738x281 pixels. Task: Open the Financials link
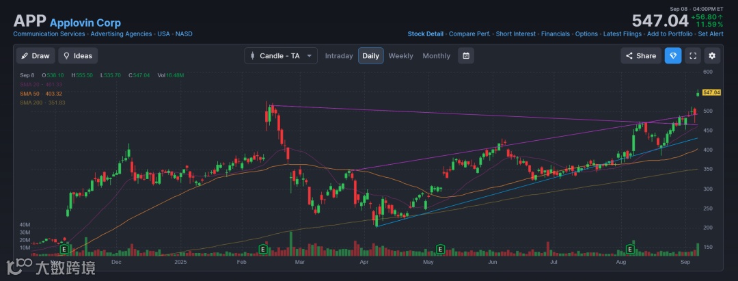click(x=556, y=34)
